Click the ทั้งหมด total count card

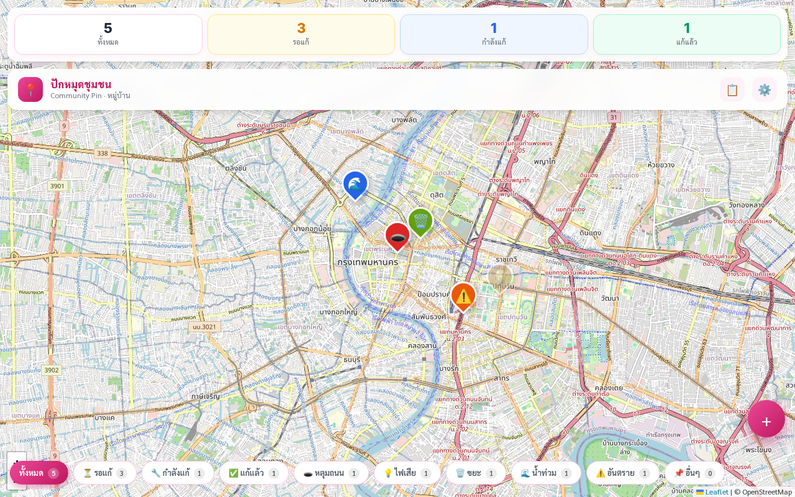[x=108, y=34]
